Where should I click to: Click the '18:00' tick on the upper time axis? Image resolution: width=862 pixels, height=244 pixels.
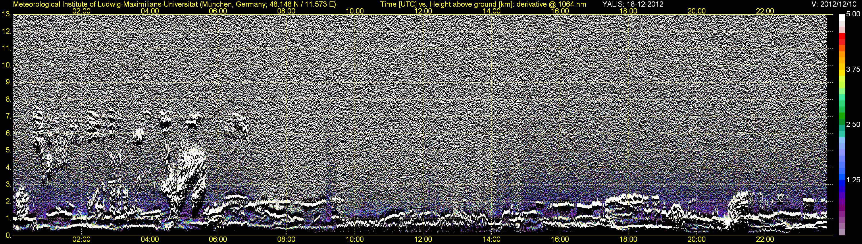click(628, 11)
